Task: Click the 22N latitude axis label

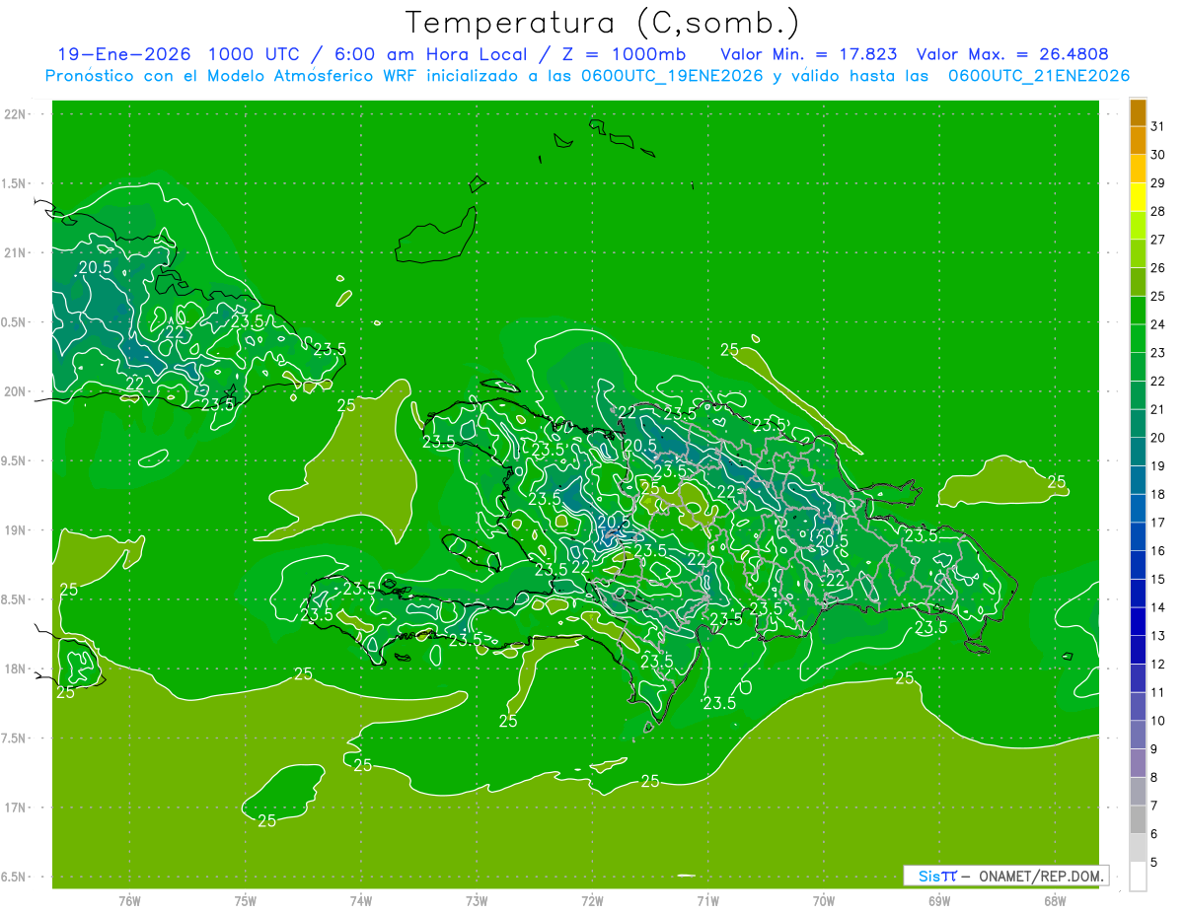Action: pos(17,114)
